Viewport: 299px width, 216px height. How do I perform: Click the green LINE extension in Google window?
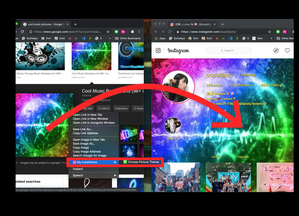coord(116,32)
